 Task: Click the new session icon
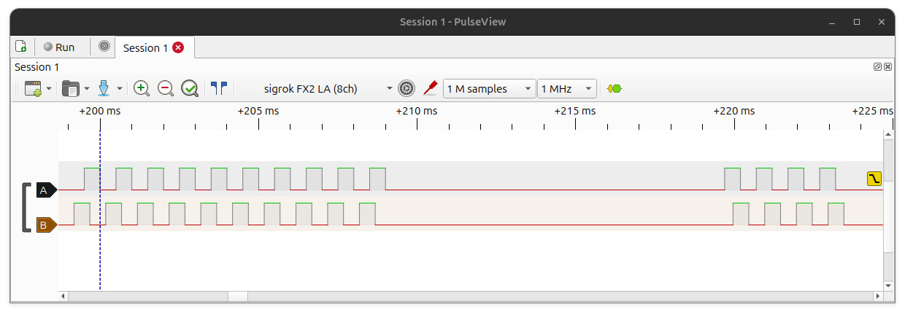click(21, 47)
